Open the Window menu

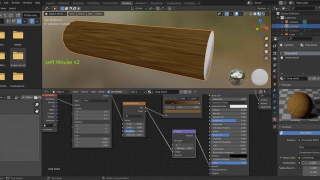pos(27,2)
